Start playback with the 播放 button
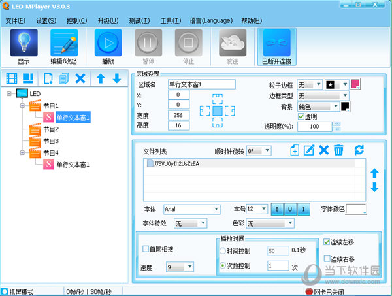Image resolution: width=392 pixels, height=296 pixels. point(108,42)
